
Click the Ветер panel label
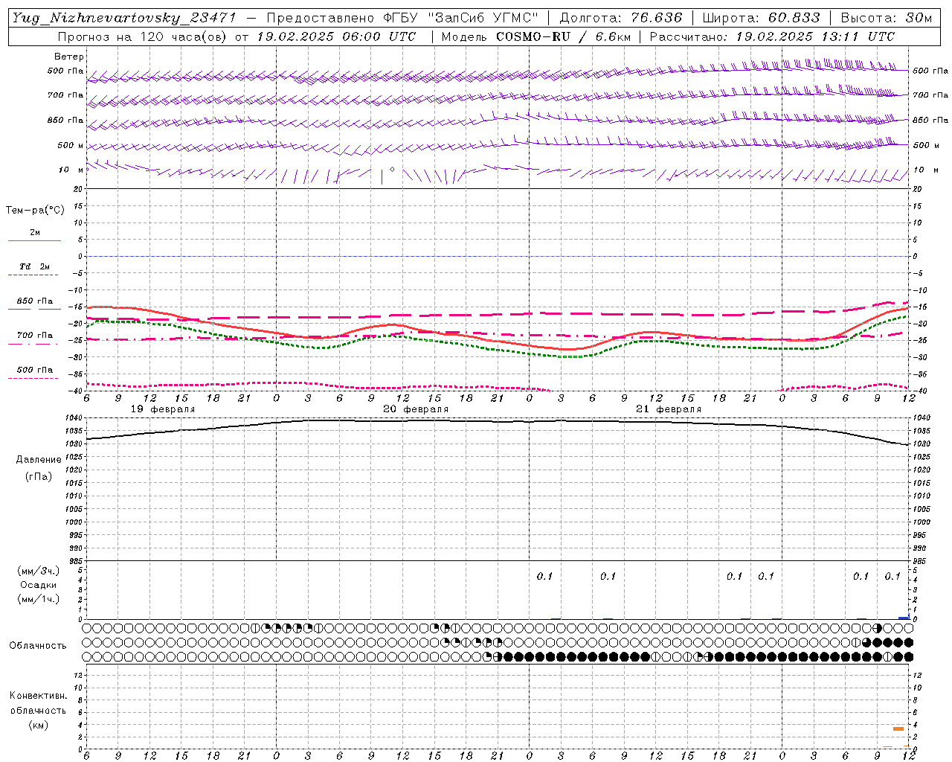69,57
